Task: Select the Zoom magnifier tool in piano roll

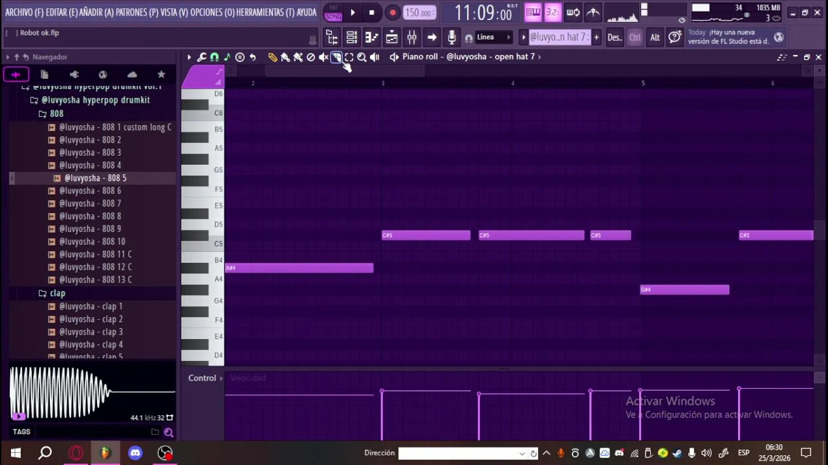Action: coord(362,57)
